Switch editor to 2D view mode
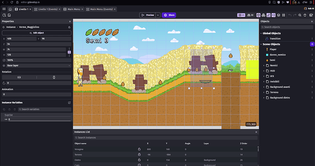315x166 pixels. pyautogui.click(x=241, y=15)
